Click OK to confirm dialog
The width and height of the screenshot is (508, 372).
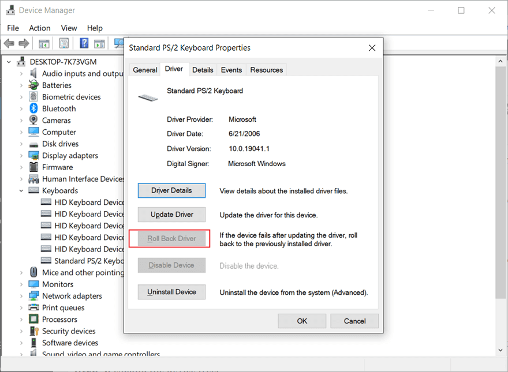point(302,321)
